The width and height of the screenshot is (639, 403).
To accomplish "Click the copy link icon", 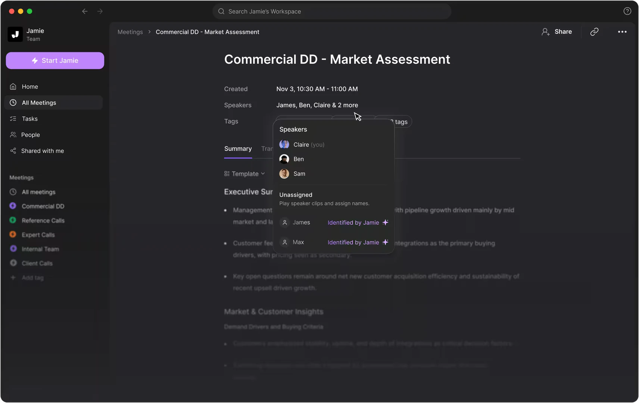I will point(594,32).
